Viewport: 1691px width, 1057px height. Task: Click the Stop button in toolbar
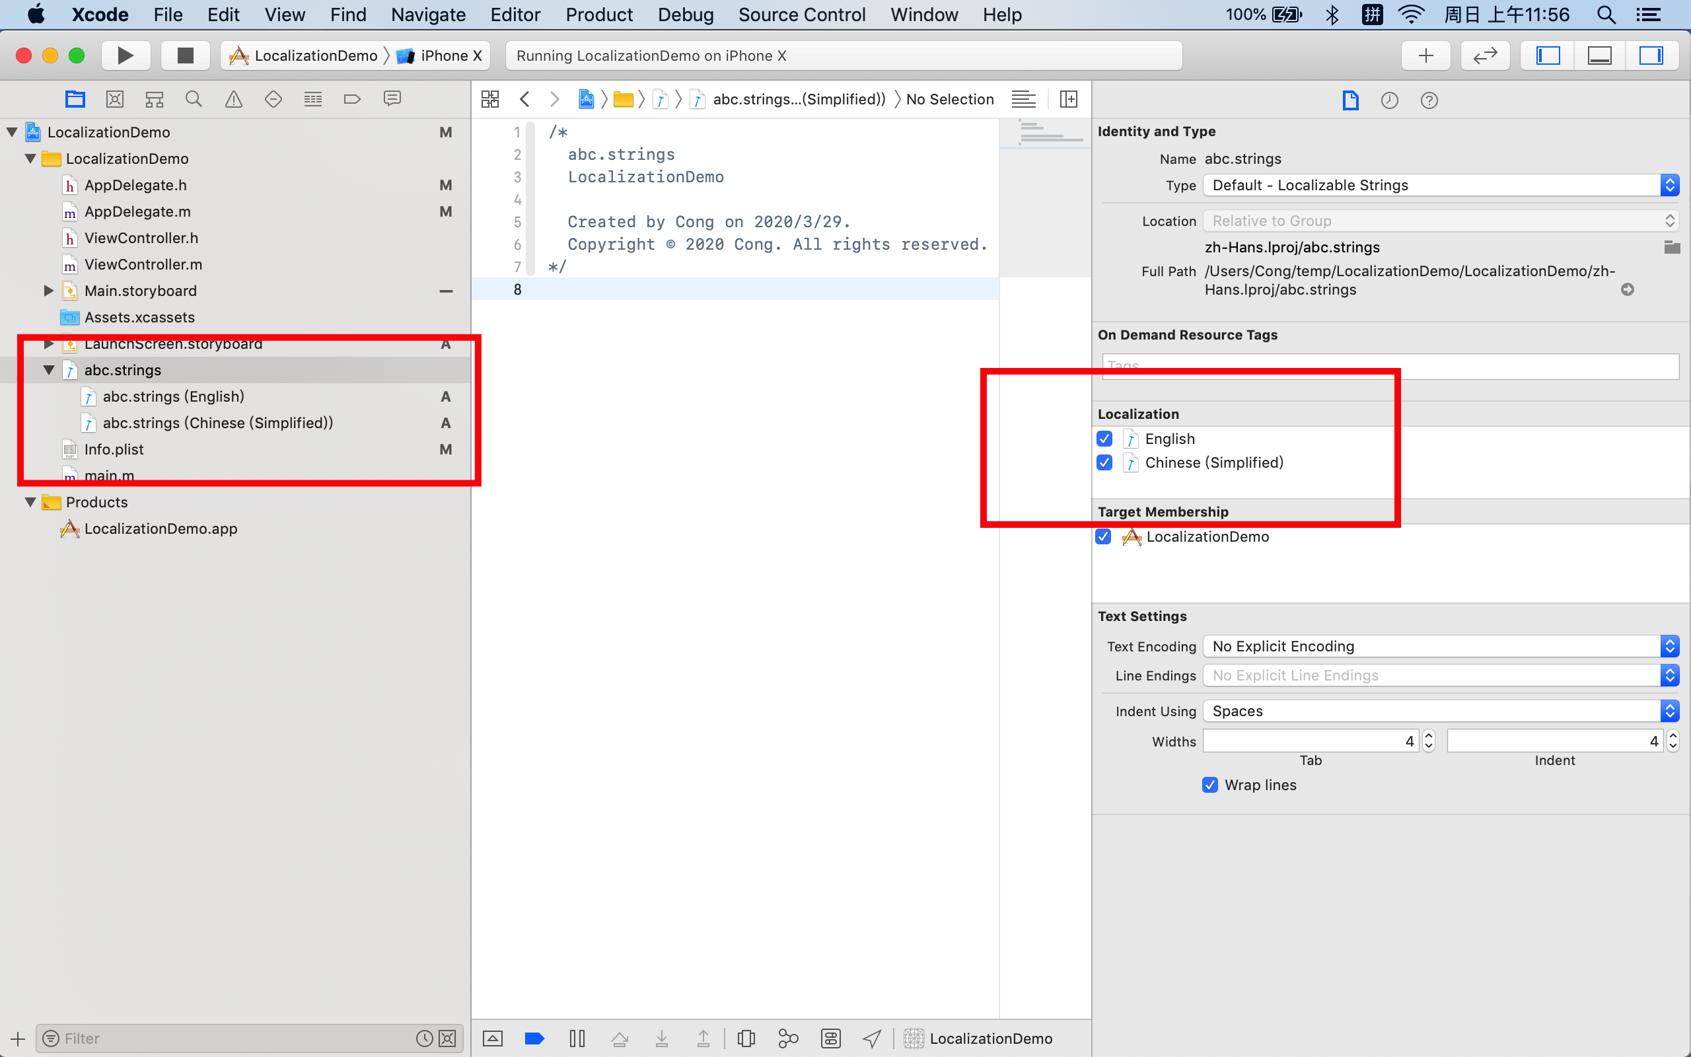(x=185, y=55)
